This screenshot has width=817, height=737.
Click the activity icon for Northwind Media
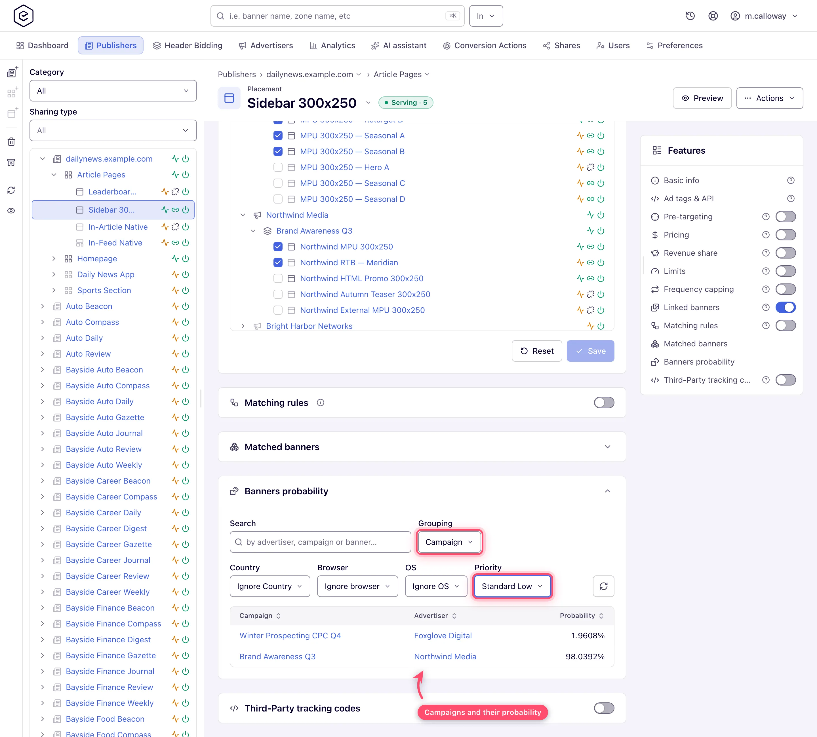[x=590, y=215]
